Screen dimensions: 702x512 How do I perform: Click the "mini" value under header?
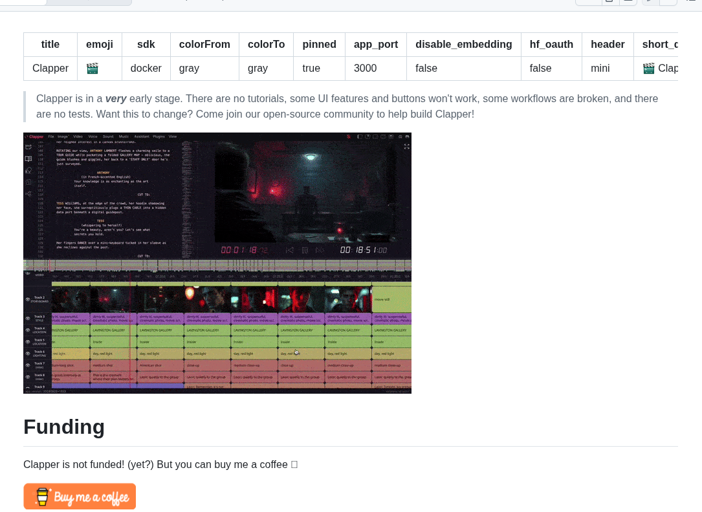(x=600, y=69)
